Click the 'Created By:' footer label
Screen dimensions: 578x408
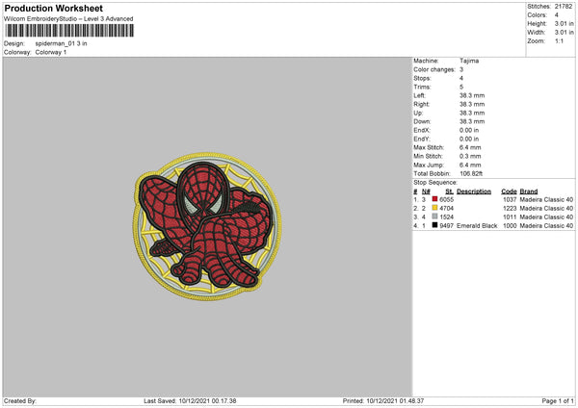20,401
